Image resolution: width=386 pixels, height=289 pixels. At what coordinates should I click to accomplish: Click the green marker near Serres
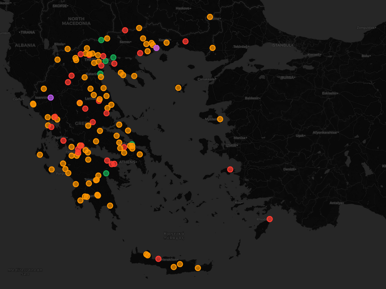pos(100,40)
